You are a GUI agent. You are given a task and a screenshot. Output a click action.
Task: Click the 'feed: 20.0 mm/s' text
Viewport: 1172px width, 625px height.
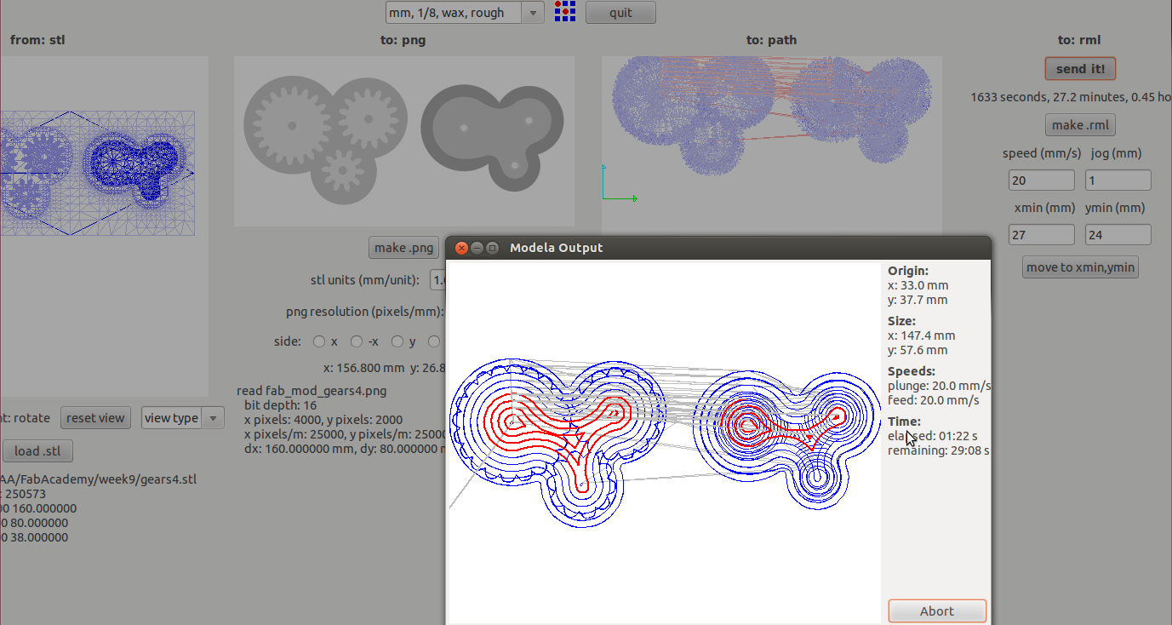pyautogui.click(x=934, y=400)
